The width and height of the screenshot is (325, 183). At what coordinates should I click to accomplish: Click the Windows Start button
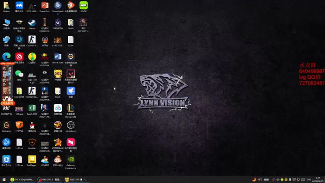click(4, 180)
